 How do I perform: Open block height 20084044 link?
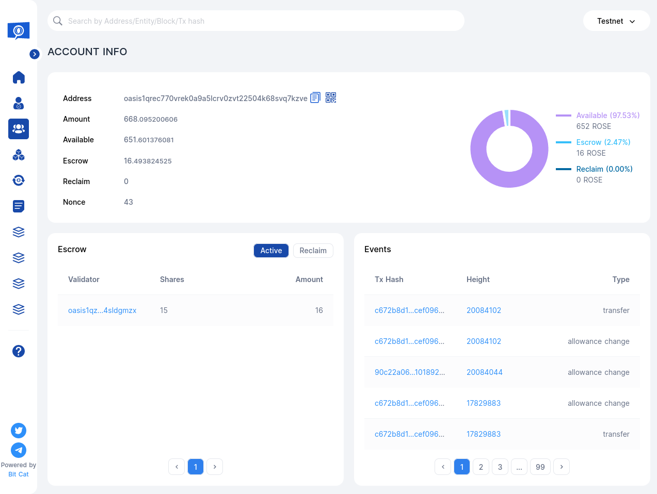484,372
